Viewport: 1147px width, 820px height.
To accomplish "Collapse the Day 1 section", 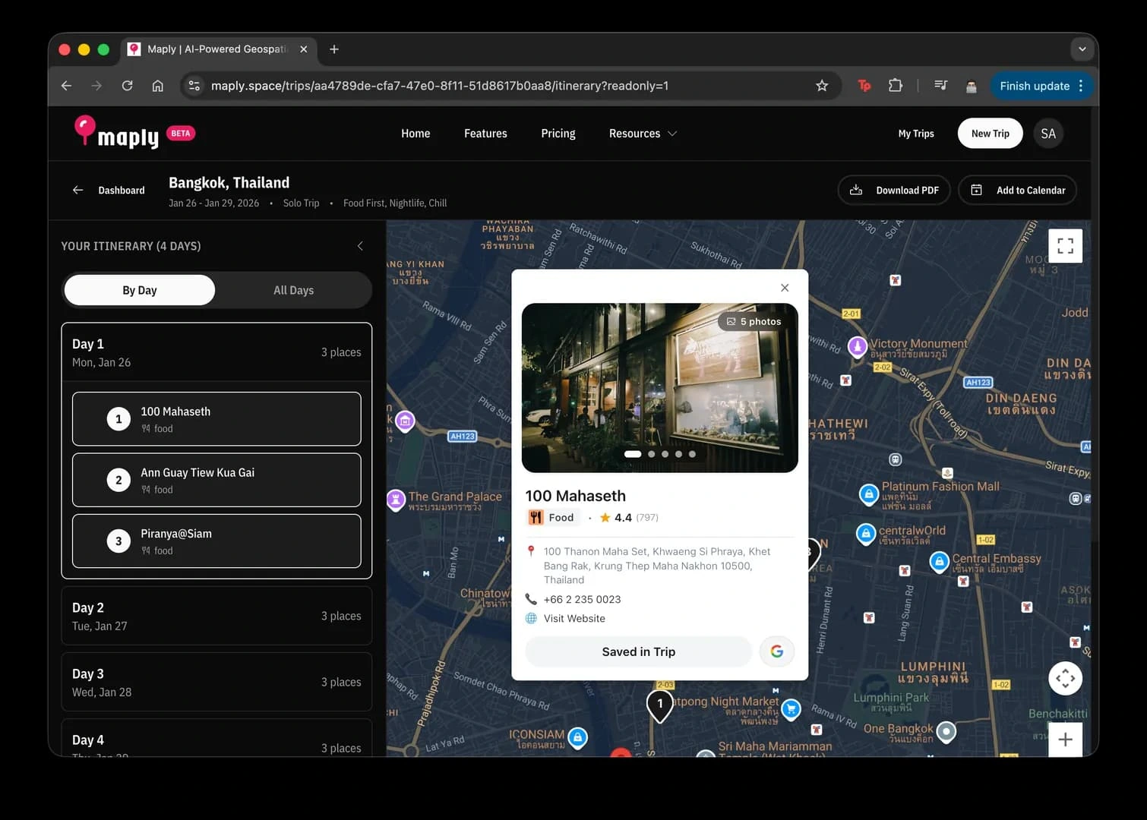I will pos(216,352).
